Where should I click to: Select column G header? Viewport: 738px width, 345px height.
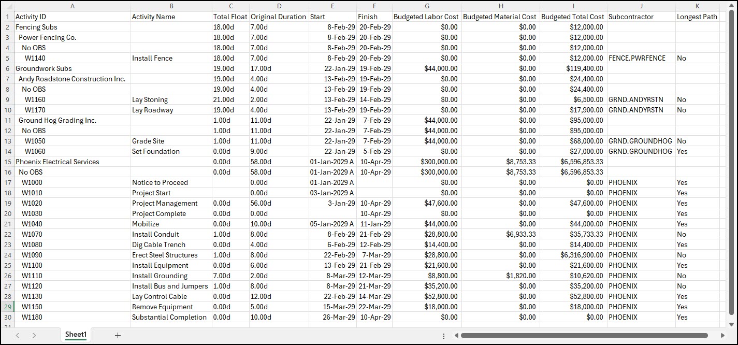(x=427, y=6)
